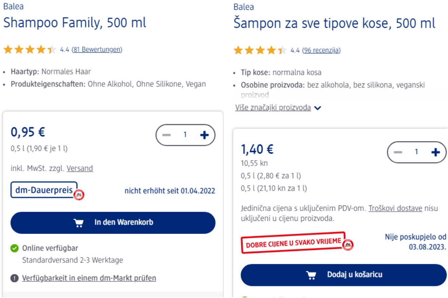Screen dimensions: 448x298
Task: Click the star rating of Šampon product
Action: [x=260, y=50]
